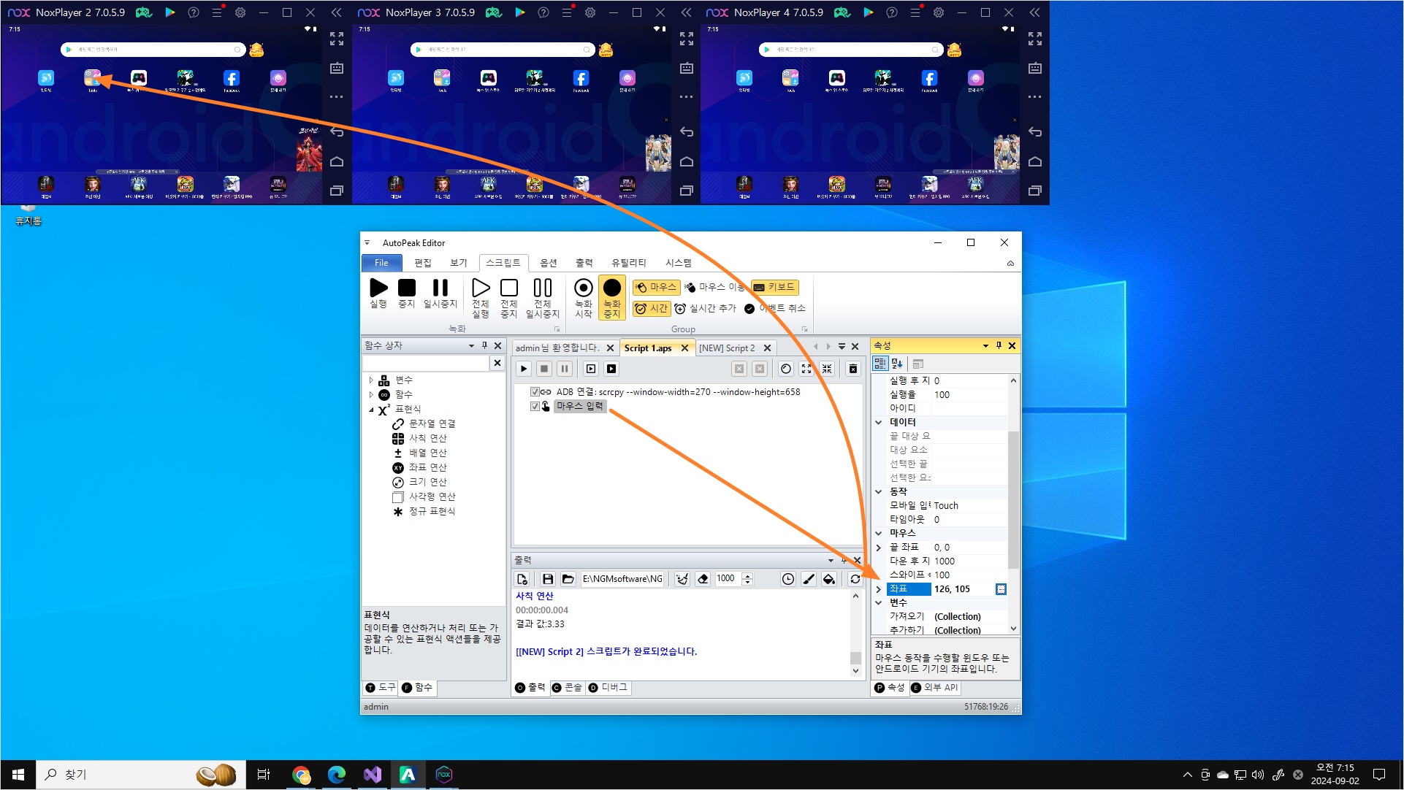
Task: Select the 좌표 연산 function item
Action: pyautogui.click(x=427, y=467)
